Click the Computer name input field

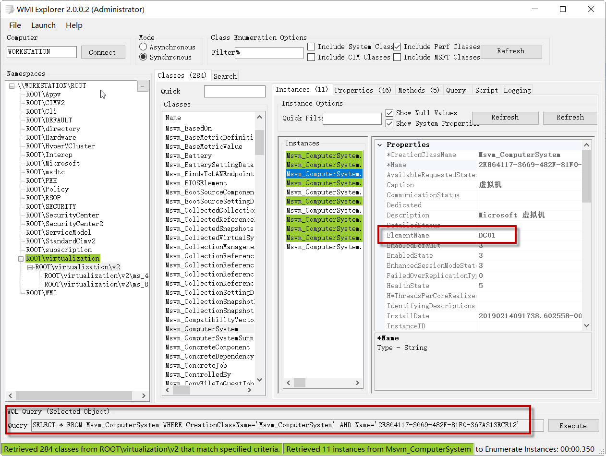[x=42, y=52]
